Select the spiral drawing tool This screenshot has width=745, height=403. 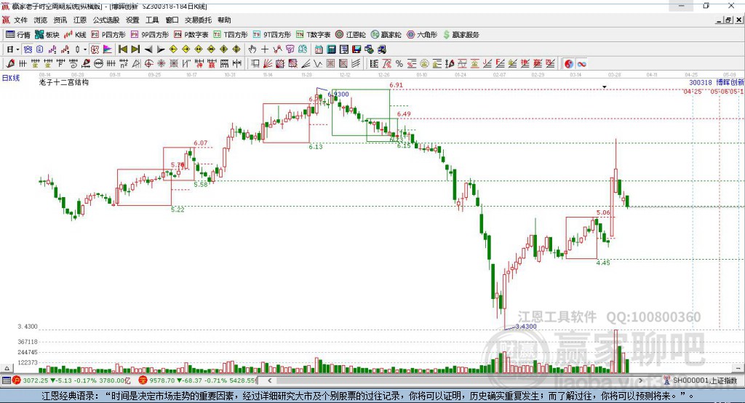(73, 64)
